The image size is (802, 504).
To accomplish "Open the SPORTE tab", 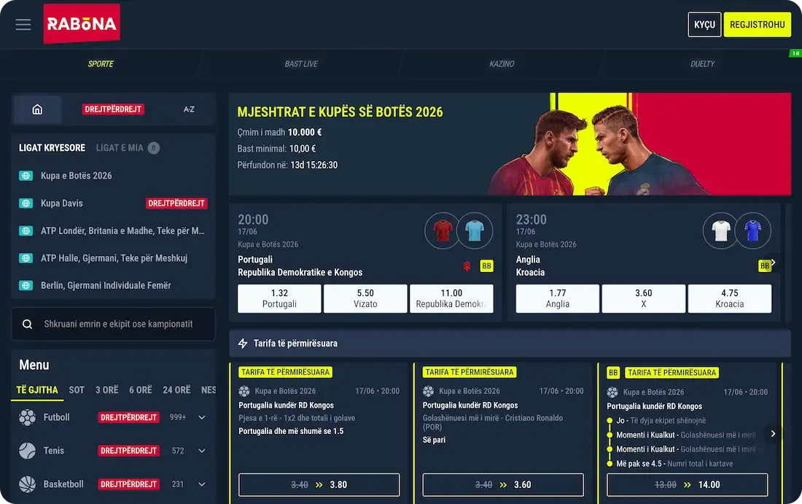I will (101, 64).
